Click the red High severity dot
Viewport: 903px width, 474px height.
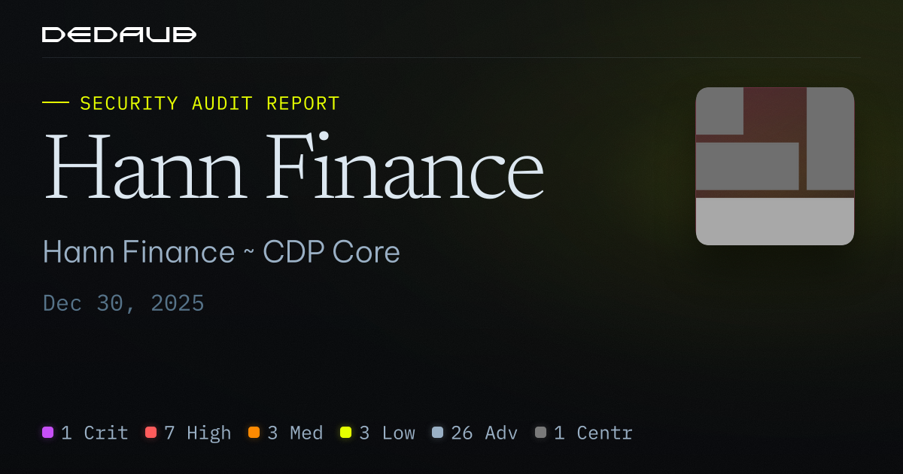click(150, 433)
